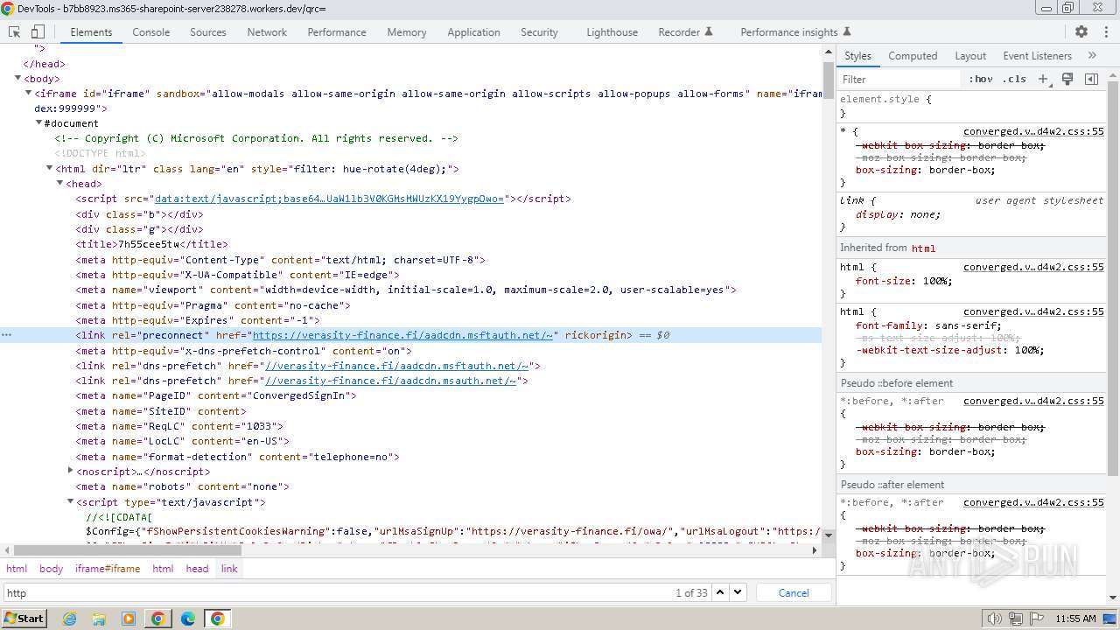
Task: Activate the inspect element picker icon
Action: (x=15, y=31)
